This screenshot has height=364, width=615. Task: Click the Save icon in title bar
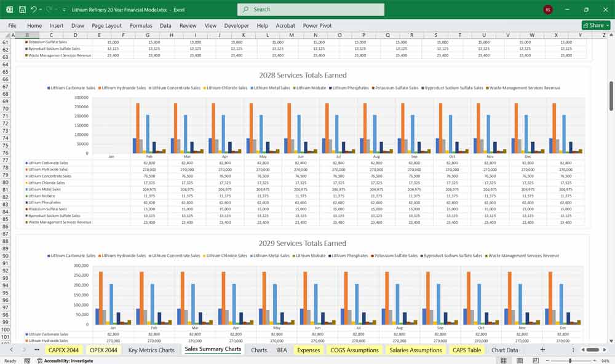[22, 10]
